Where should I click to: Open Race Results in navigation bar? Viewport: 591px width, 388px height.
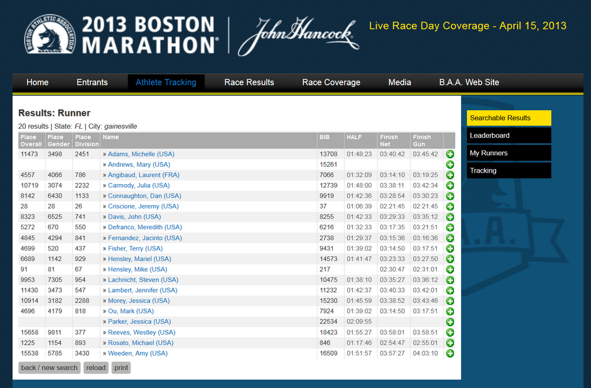(249, 82)
